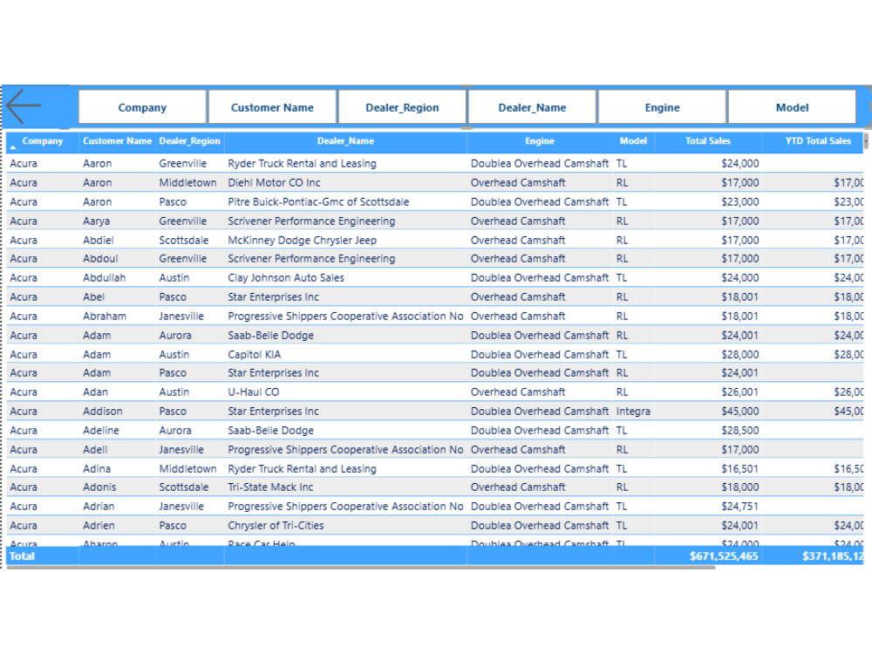
Task: Sort by Dealer_Region column header
Action: pos(189,141)
